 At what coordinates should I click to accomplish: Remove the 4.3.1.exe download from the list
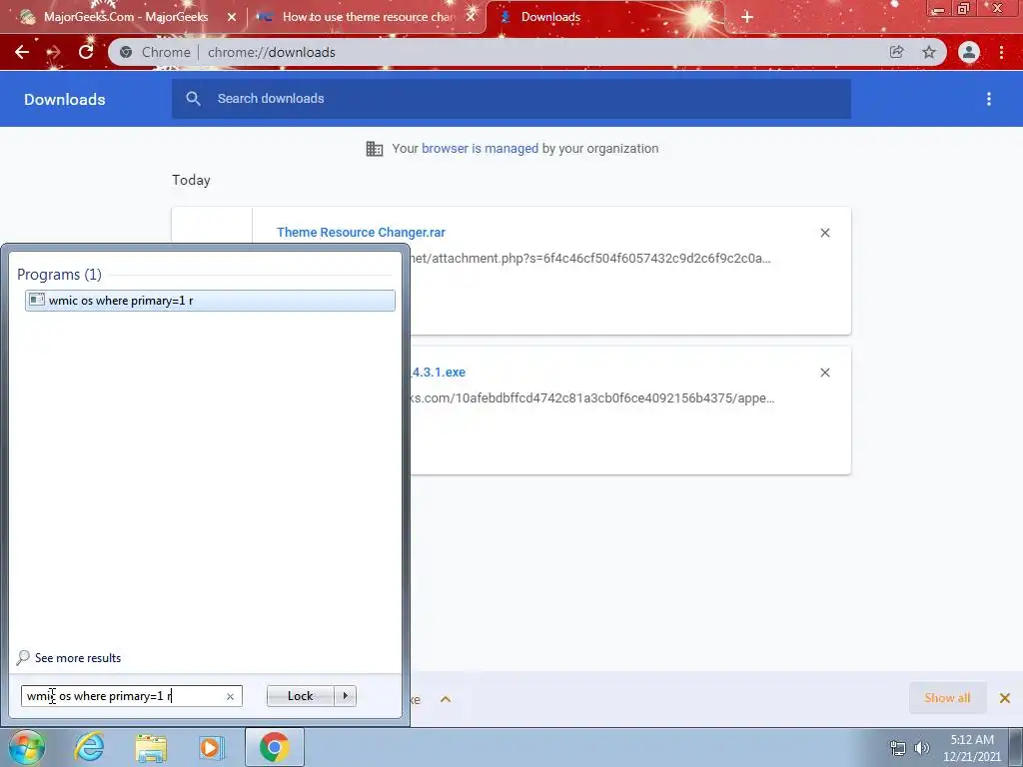(x=824, y=373)
